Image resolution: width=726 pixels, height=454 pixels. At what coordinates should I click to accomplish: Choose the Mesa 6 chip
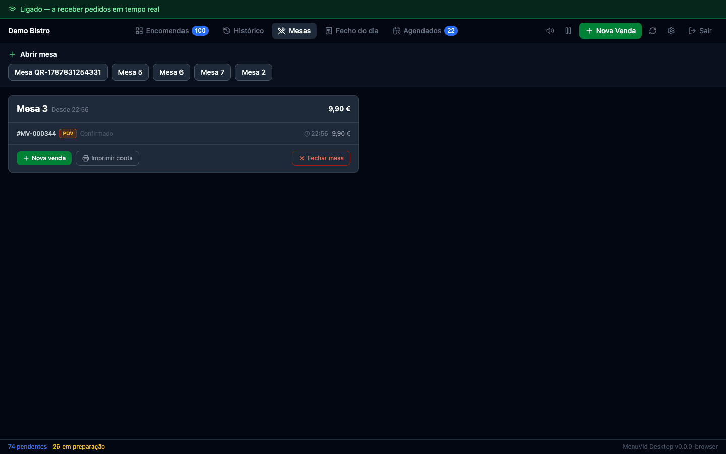point(171,72)
